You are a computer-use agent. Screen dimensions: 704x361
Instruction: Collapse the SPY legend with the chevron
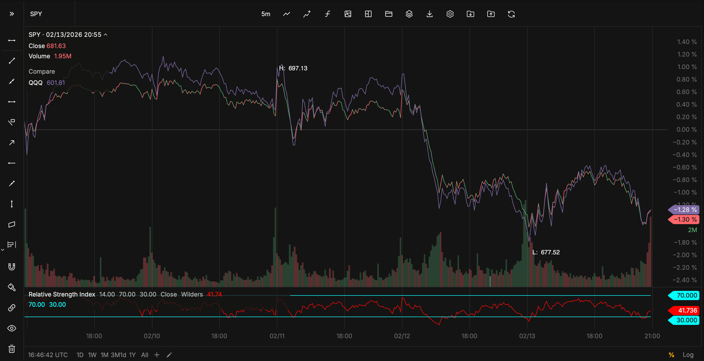point(105,35)
